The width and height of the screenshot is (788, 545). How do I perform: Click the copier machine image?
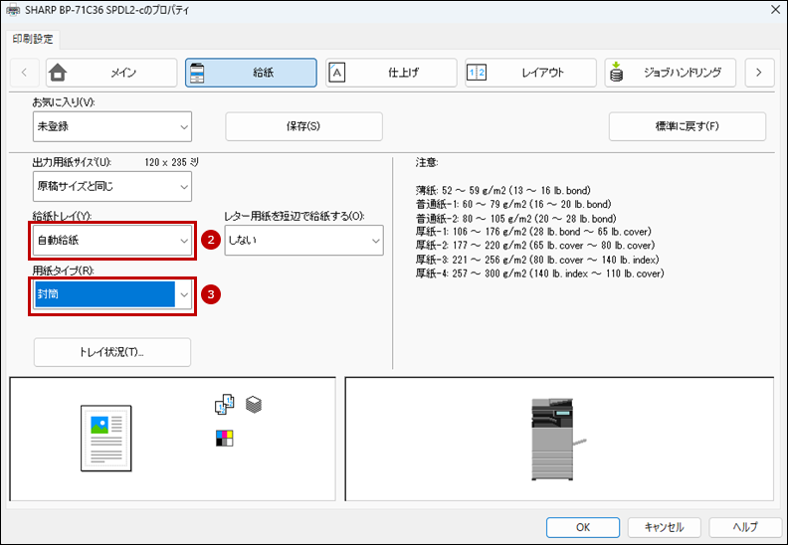tap(557, 438)
